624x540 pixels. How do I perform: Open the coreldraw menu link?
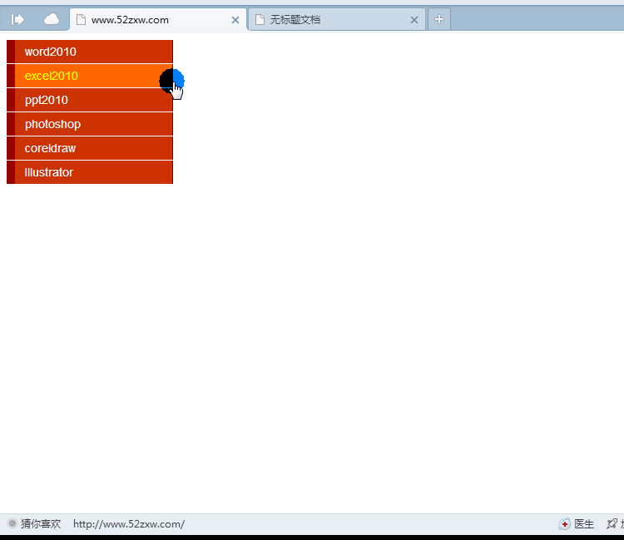point(90,148)
